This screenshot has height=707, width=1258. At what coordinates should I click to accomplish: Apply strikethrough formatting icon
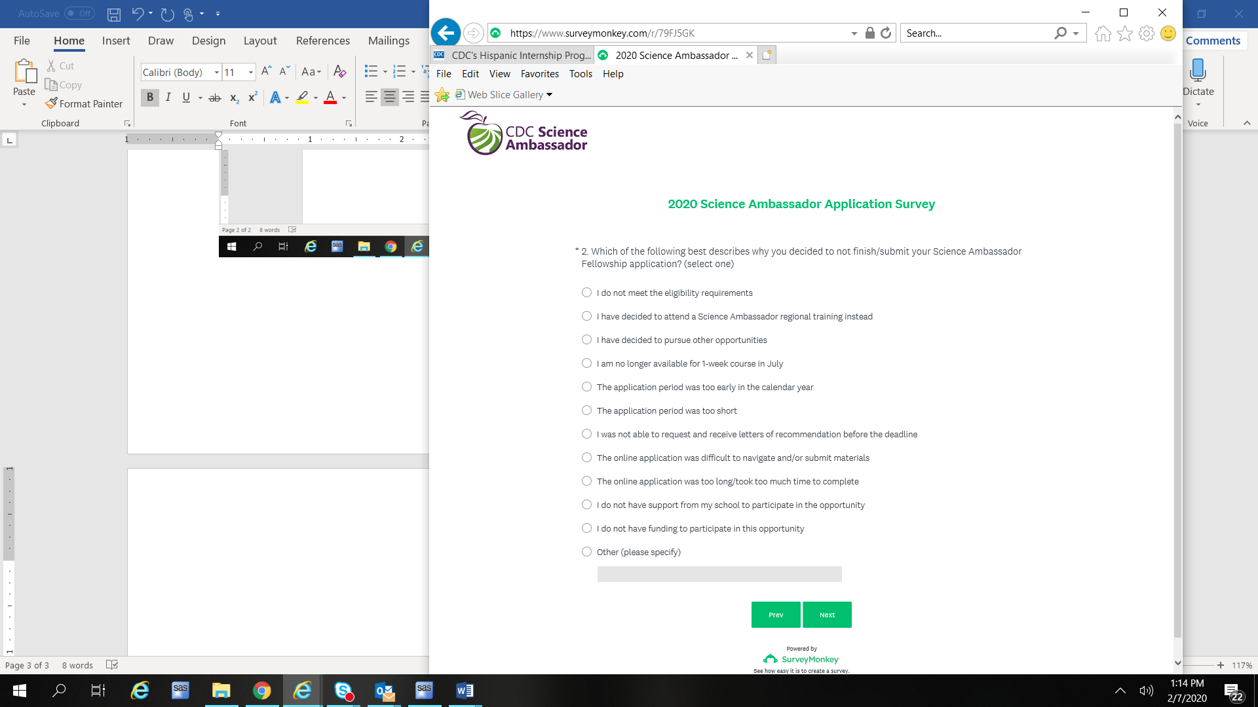tap(214, 98)
